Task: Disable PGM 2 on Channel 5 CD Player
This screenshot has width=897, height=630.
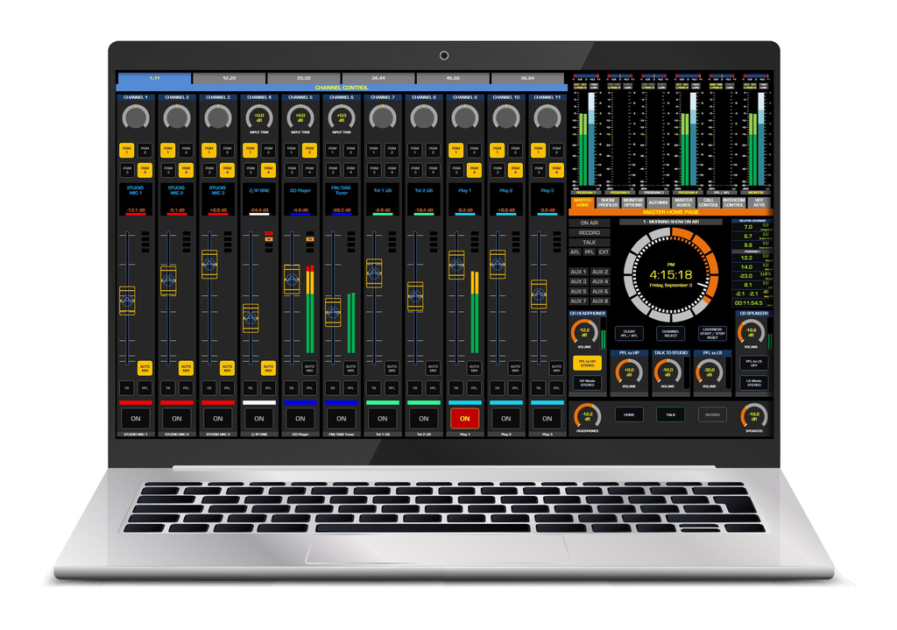Action: 309,150
